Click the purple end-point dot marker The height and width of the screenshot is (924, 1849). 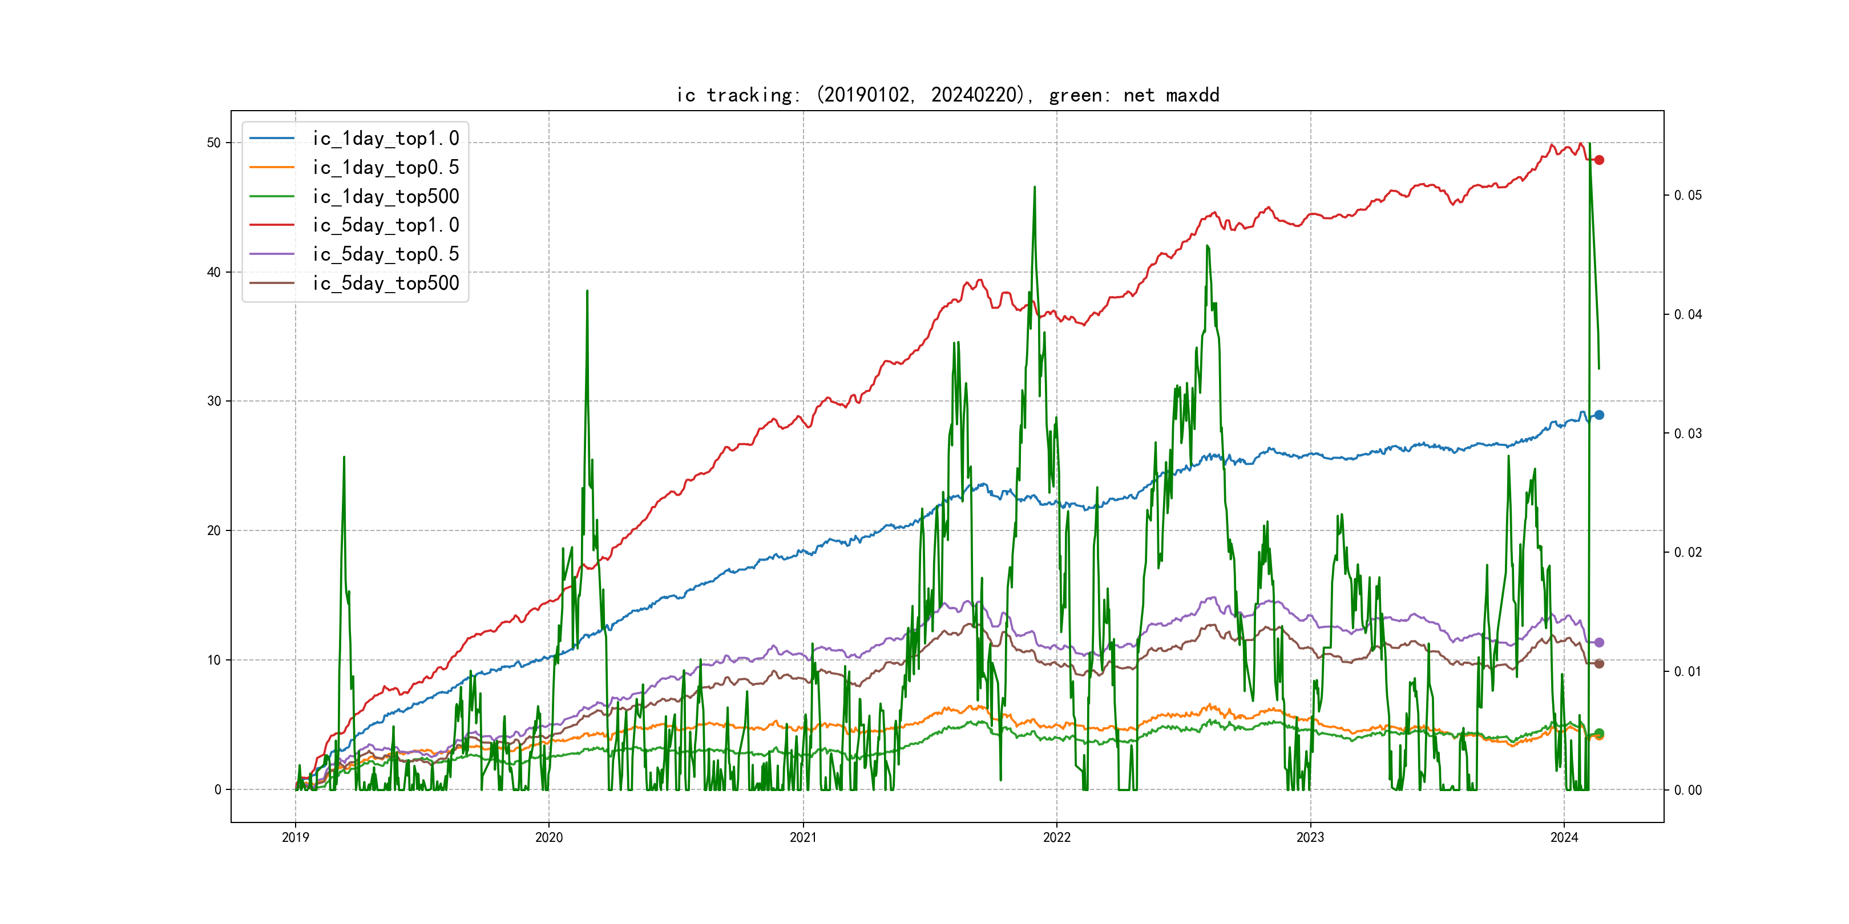click(x=1598, y=642)
